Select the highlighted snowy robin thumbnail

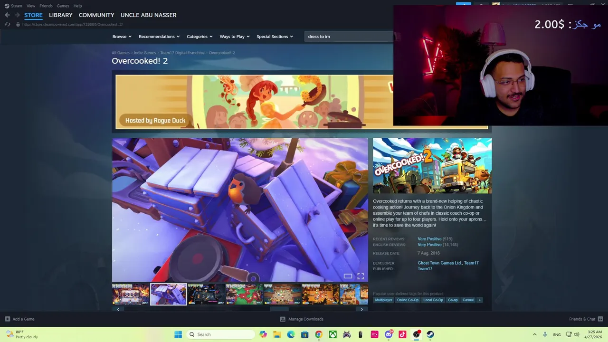point(169,294)
